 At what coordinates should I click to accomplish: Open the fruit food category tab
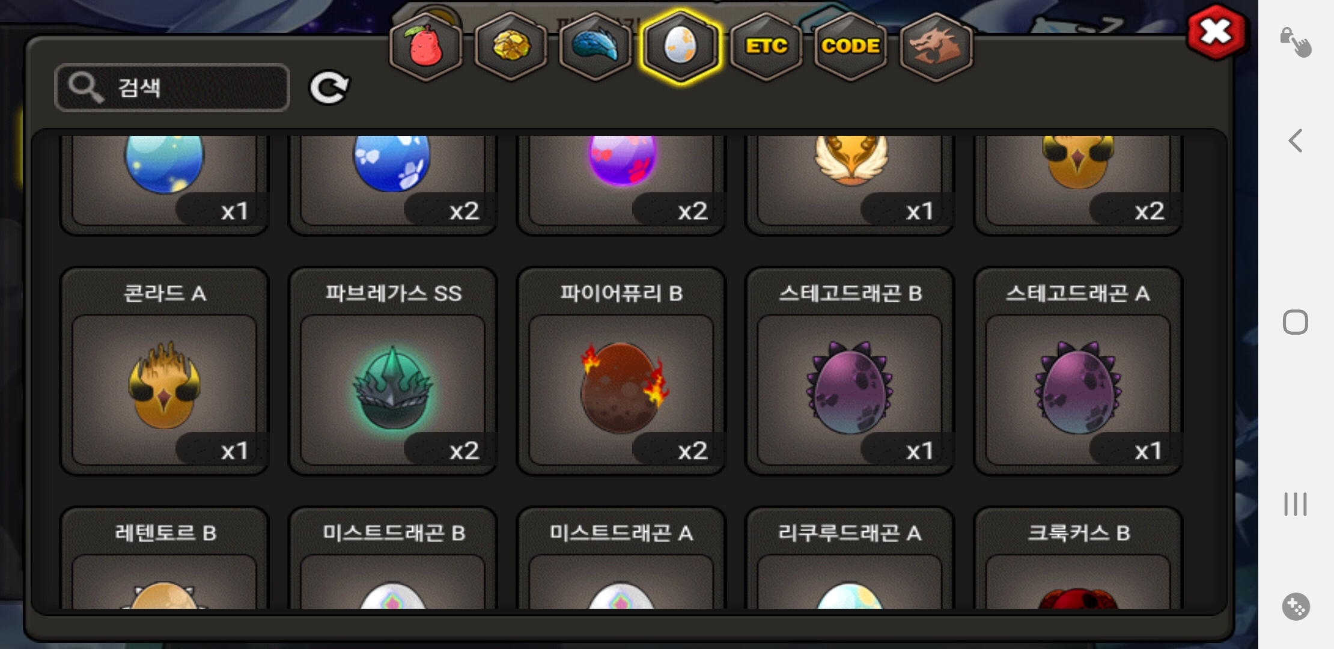point(425,47)
